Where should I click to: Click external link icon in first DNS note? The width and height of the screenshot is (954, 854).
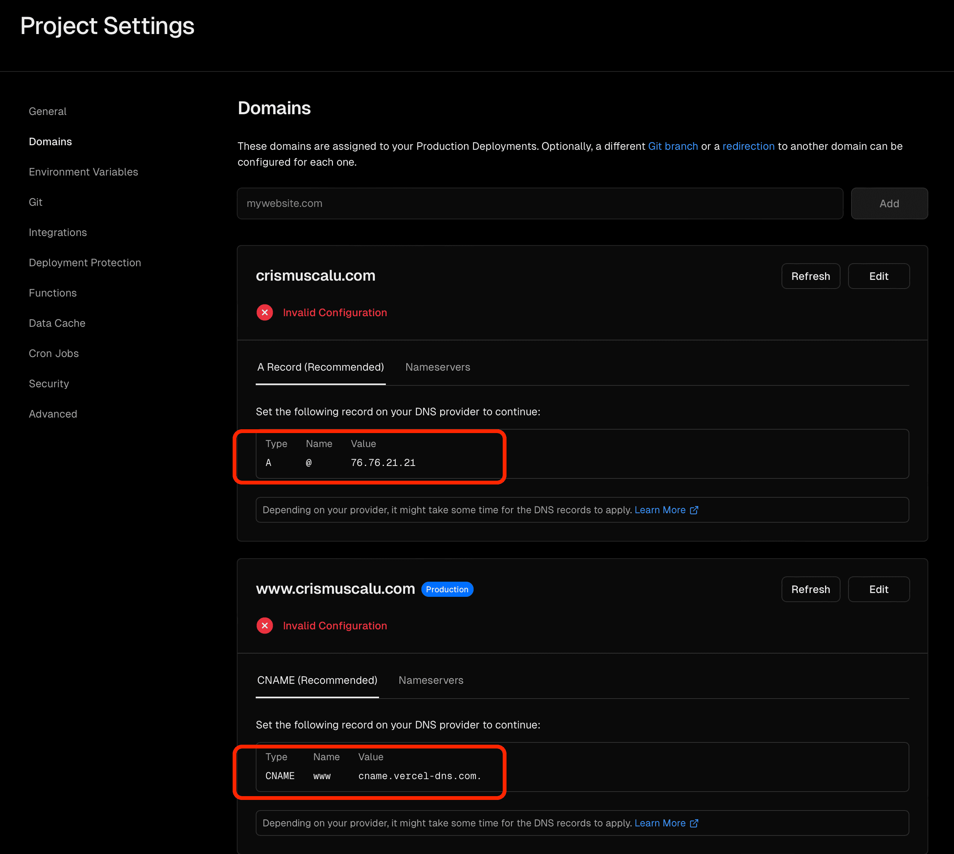pyautogui.click(x=694, y=510)
